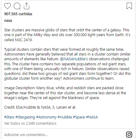Open the @NASAHubble mention

pos(73,59)
